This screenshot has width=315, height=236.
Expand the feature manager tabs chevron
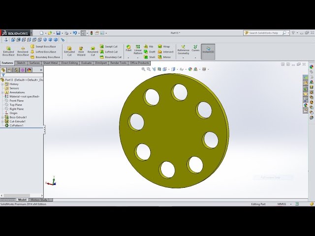point(41,70)
